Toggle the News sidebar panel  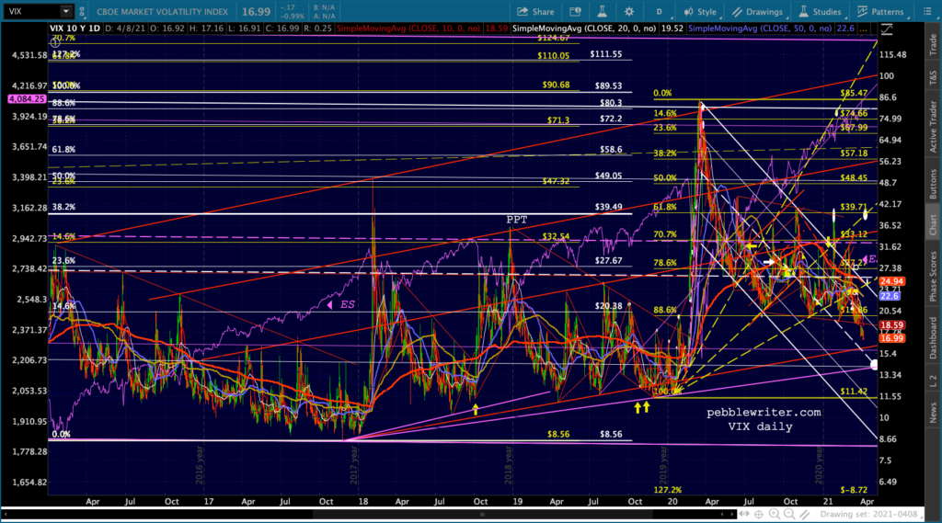coord(932,417)
